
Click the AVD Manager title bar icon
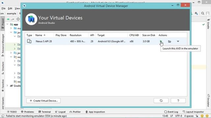(24, 6)
